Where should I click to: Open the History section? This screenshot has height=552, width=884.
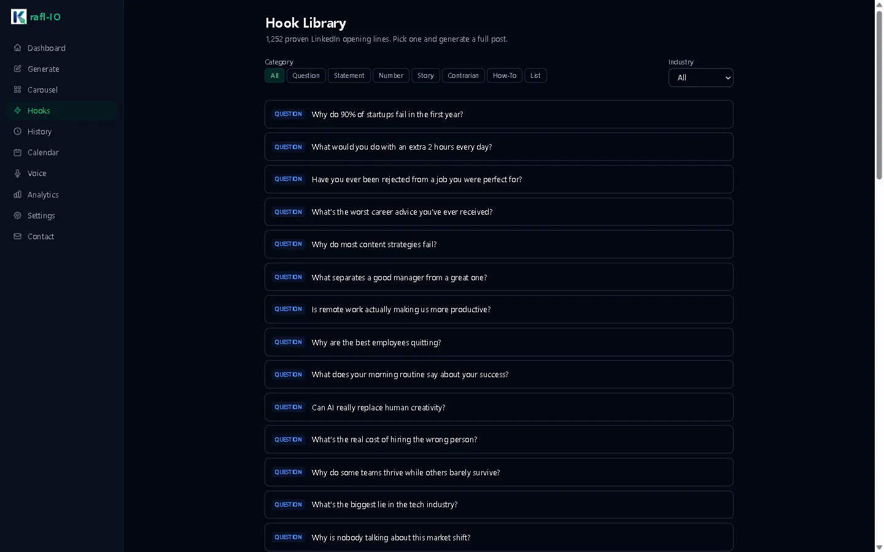click(61, 131)
